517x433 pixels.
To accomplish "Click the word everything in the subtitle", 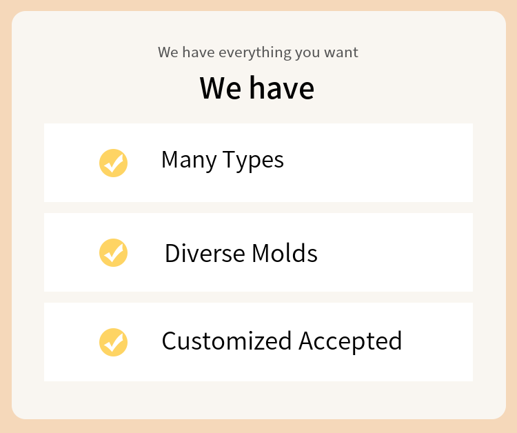I will coord(255,53).
